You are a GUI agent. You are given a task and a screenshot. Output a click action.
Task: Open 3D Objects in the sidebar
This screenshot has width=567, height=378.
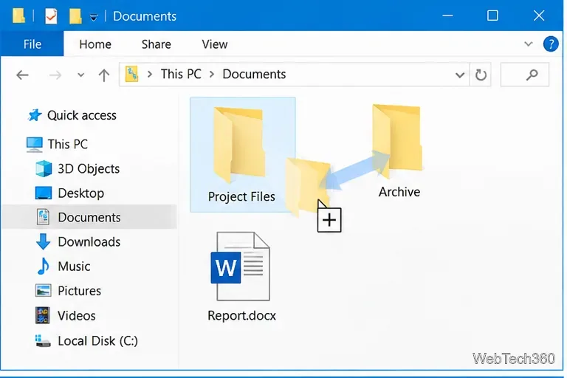pos(89,168)
